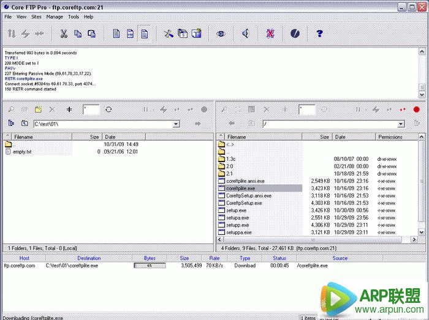Create new folder in local panel
This screenshot has width=429, height=320.
tap(38, 110)
